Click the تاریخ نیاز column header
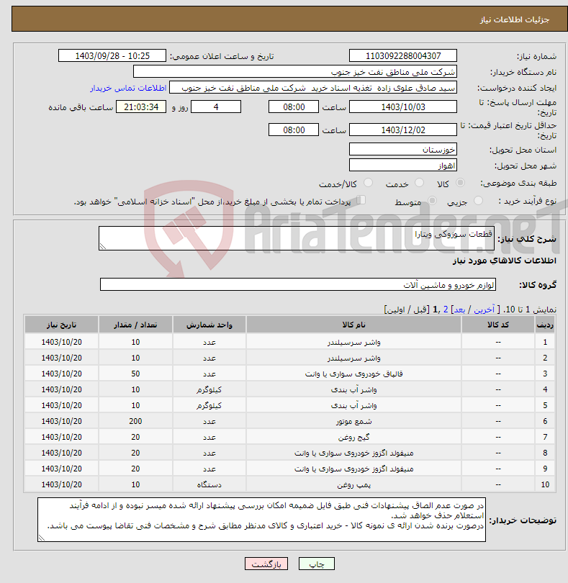Image resolution: width=568 pixels, height=583 pixels. [x=61, y=325]
